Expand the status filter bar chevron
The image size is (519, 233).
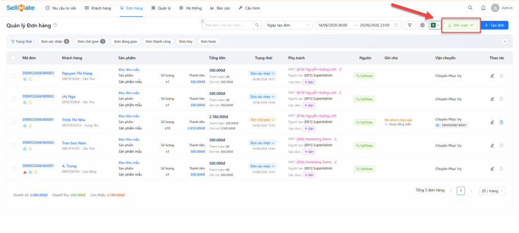click(505, 42)
